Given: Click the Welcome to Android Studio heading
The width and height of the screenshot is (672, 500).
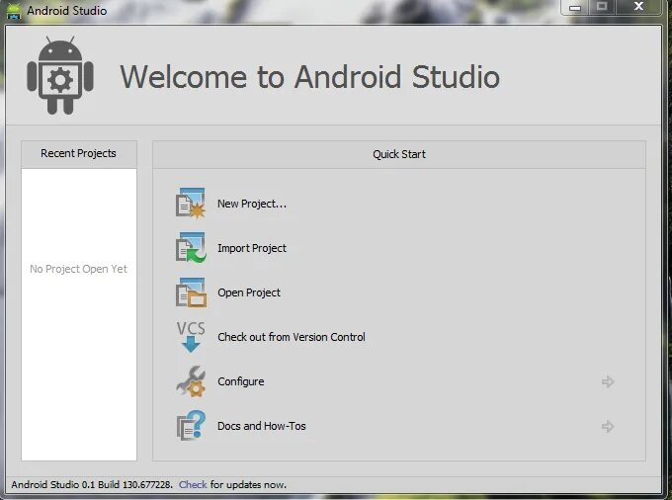Looking at the screenshot, I should (310, 77).
